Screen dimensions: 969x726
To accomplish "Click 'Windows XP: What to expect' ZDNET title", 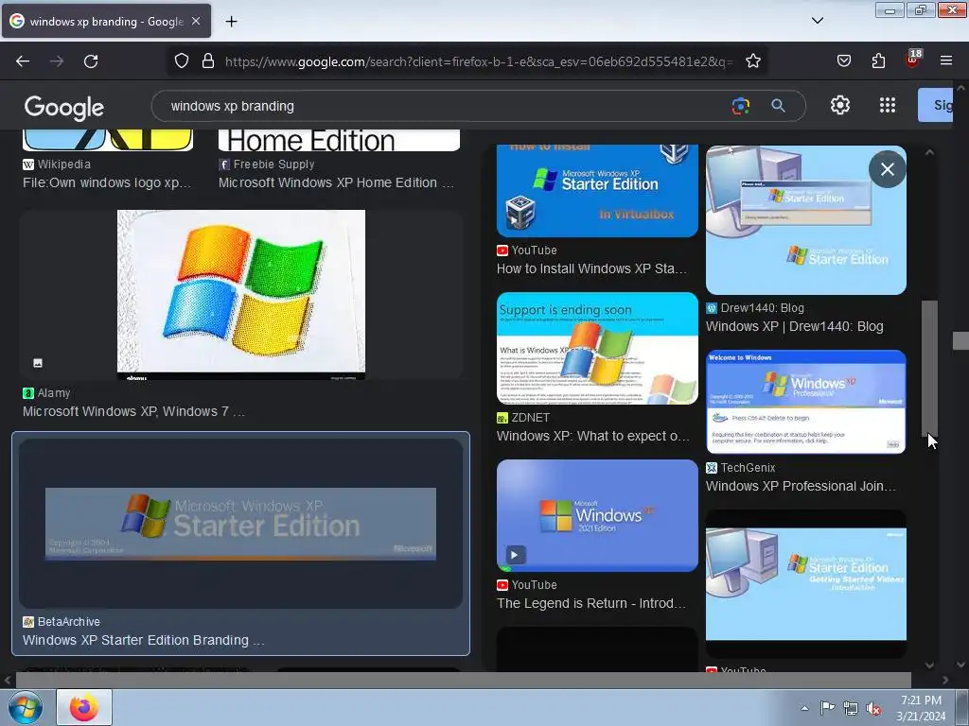I will (592, 437).
